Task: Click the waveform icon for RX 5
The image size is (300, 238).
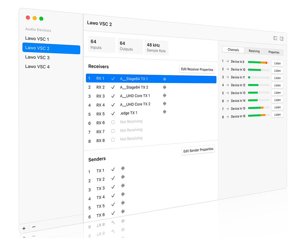Action: [x=165, y=112]
